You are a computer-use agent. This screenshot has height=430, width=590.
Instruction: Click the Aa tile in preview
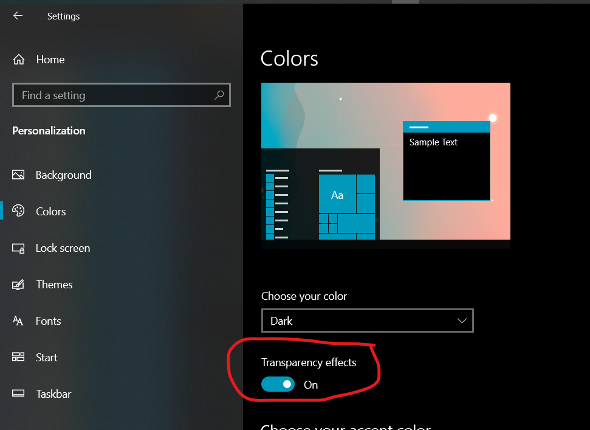(x=337, y=194)
